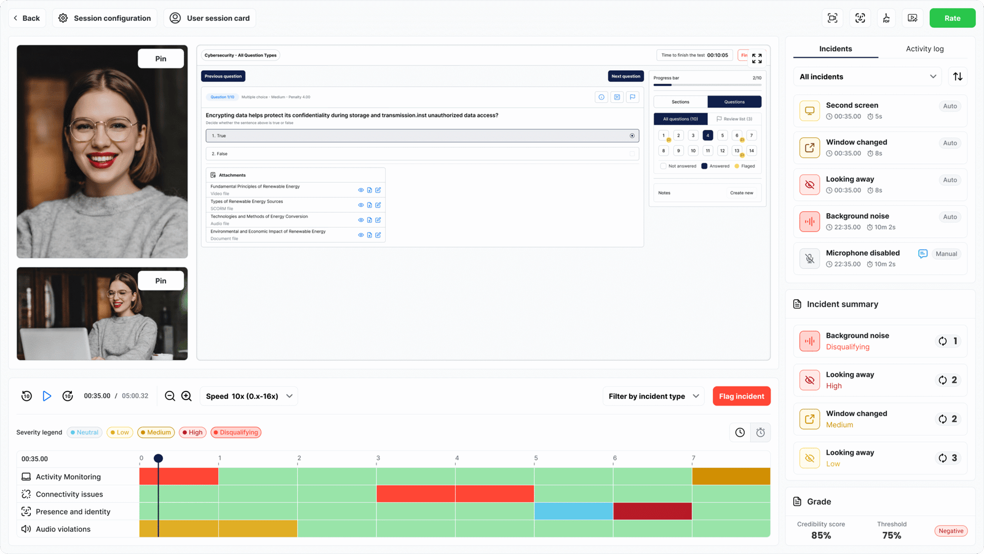The width and height of the screenshot is (984, 554).
Task: Click the red Flag incident button
Action: tap(741, 396)
